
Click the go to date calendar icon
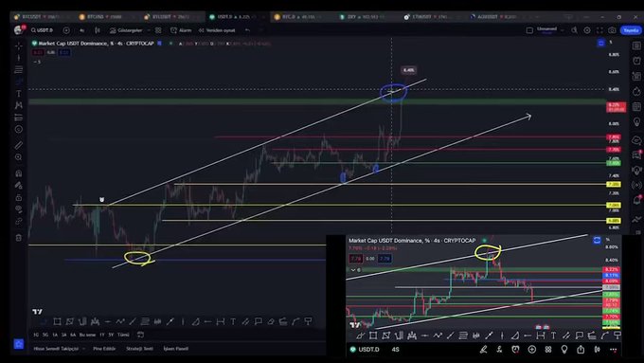pos(140,335)
